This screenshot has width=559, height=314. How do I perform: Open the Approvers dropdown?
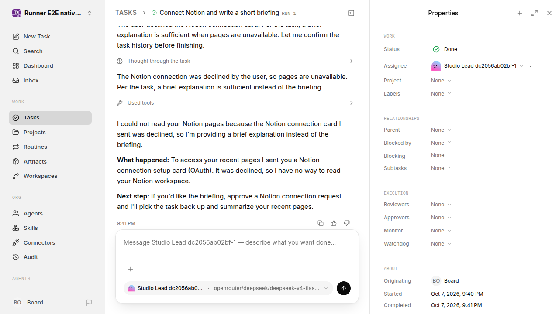pos(441,218)
